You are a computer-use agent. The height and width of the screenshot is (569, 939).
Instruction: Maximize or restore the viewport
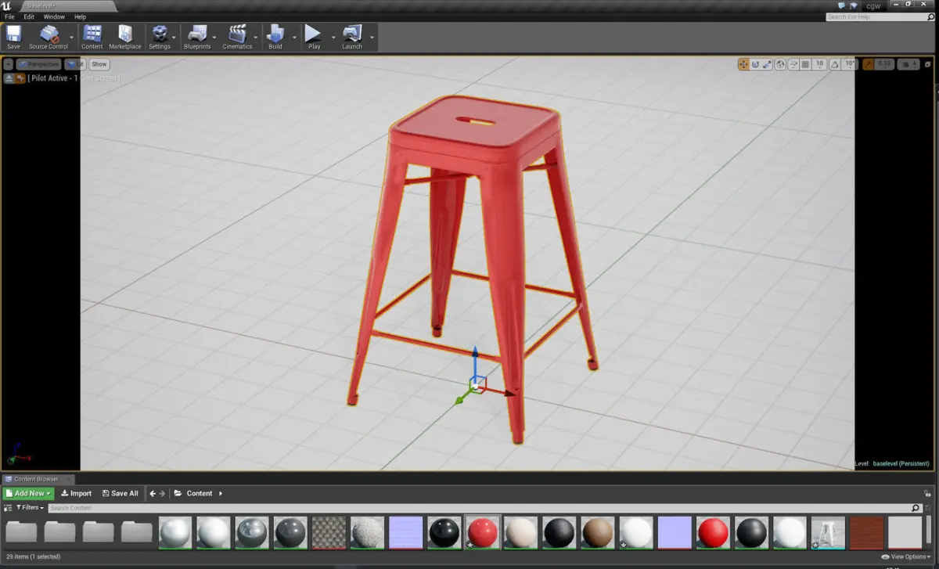[927, 64]
